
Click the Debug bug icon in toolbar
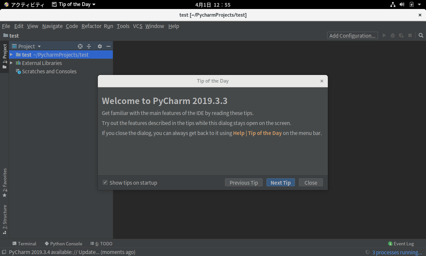point(392,35)
